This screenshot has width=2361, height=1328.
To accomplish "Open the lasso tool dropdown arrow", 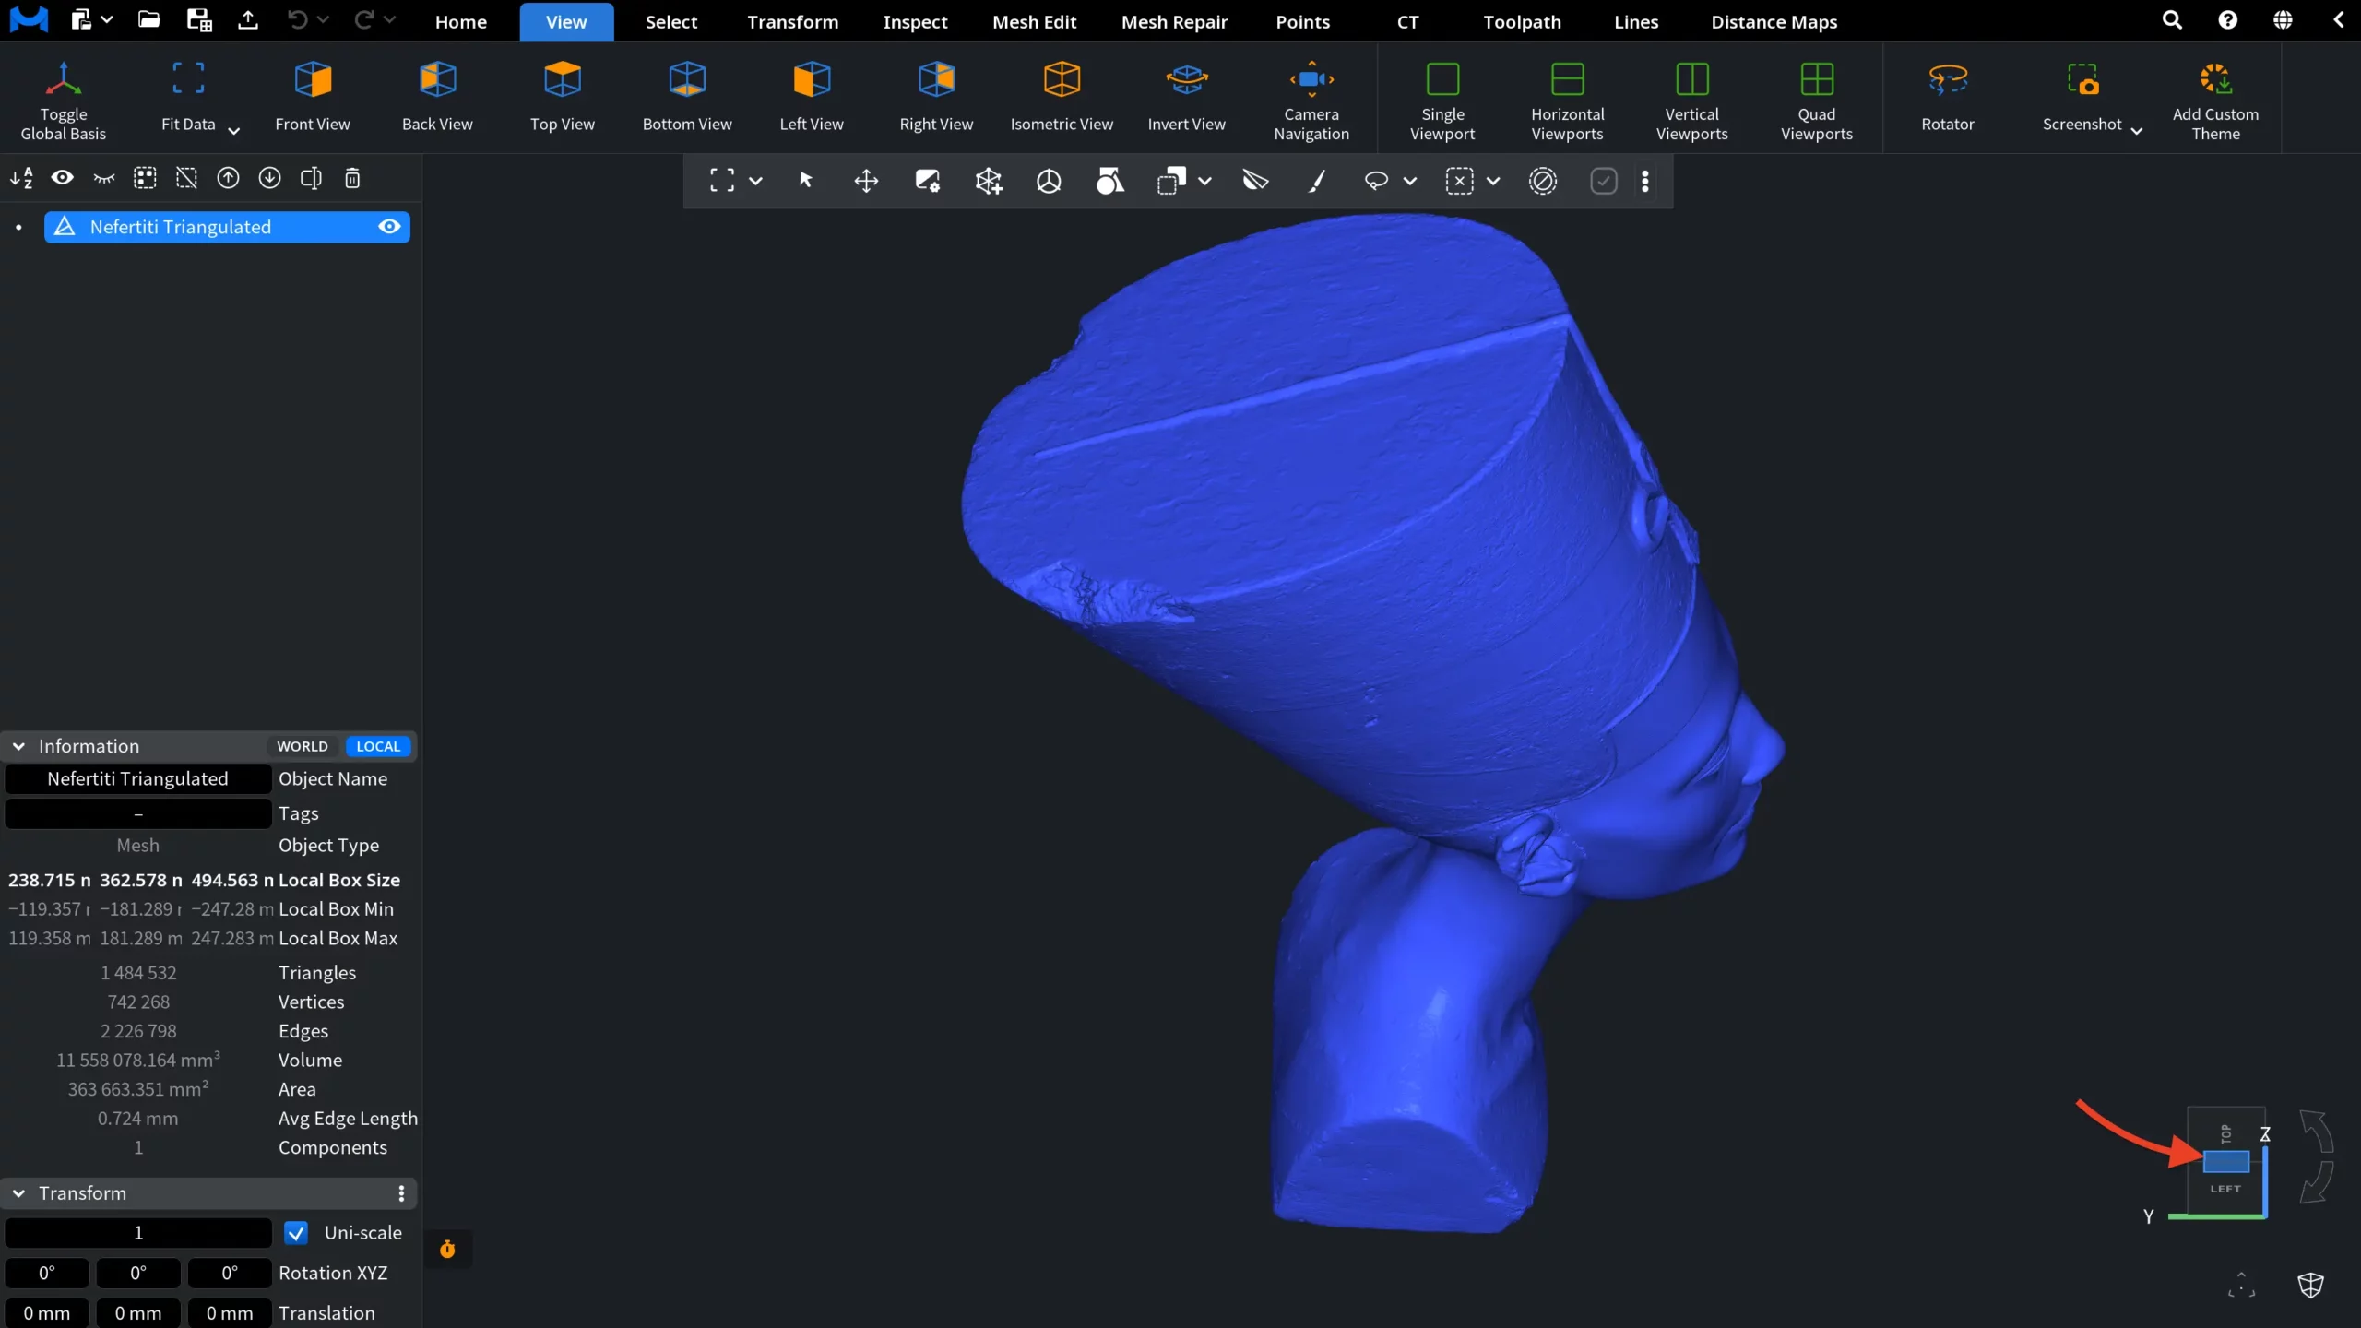I will 1410,182.
